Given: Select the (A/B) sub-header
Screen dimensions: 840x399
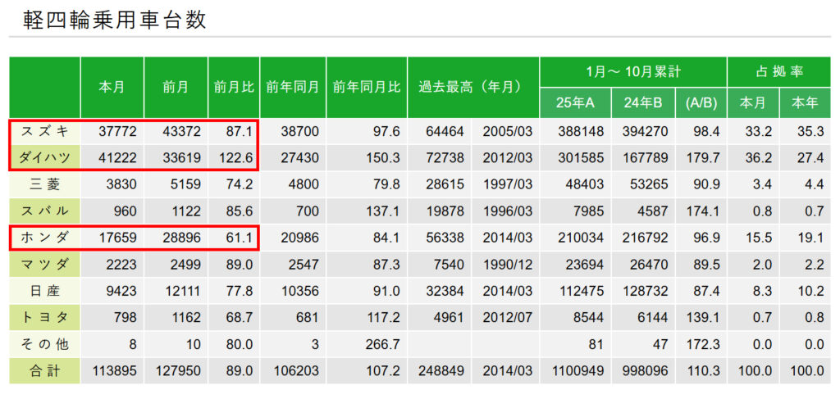Looking at the screenshot, I should click(701, 102).
